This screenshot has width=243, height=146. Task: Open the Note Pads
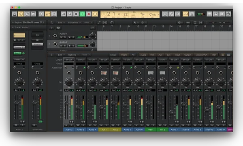(216, 14)
